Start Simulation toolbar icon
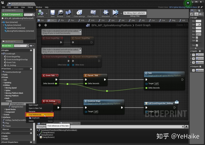205x145 pixels. [x=106, y=13]
